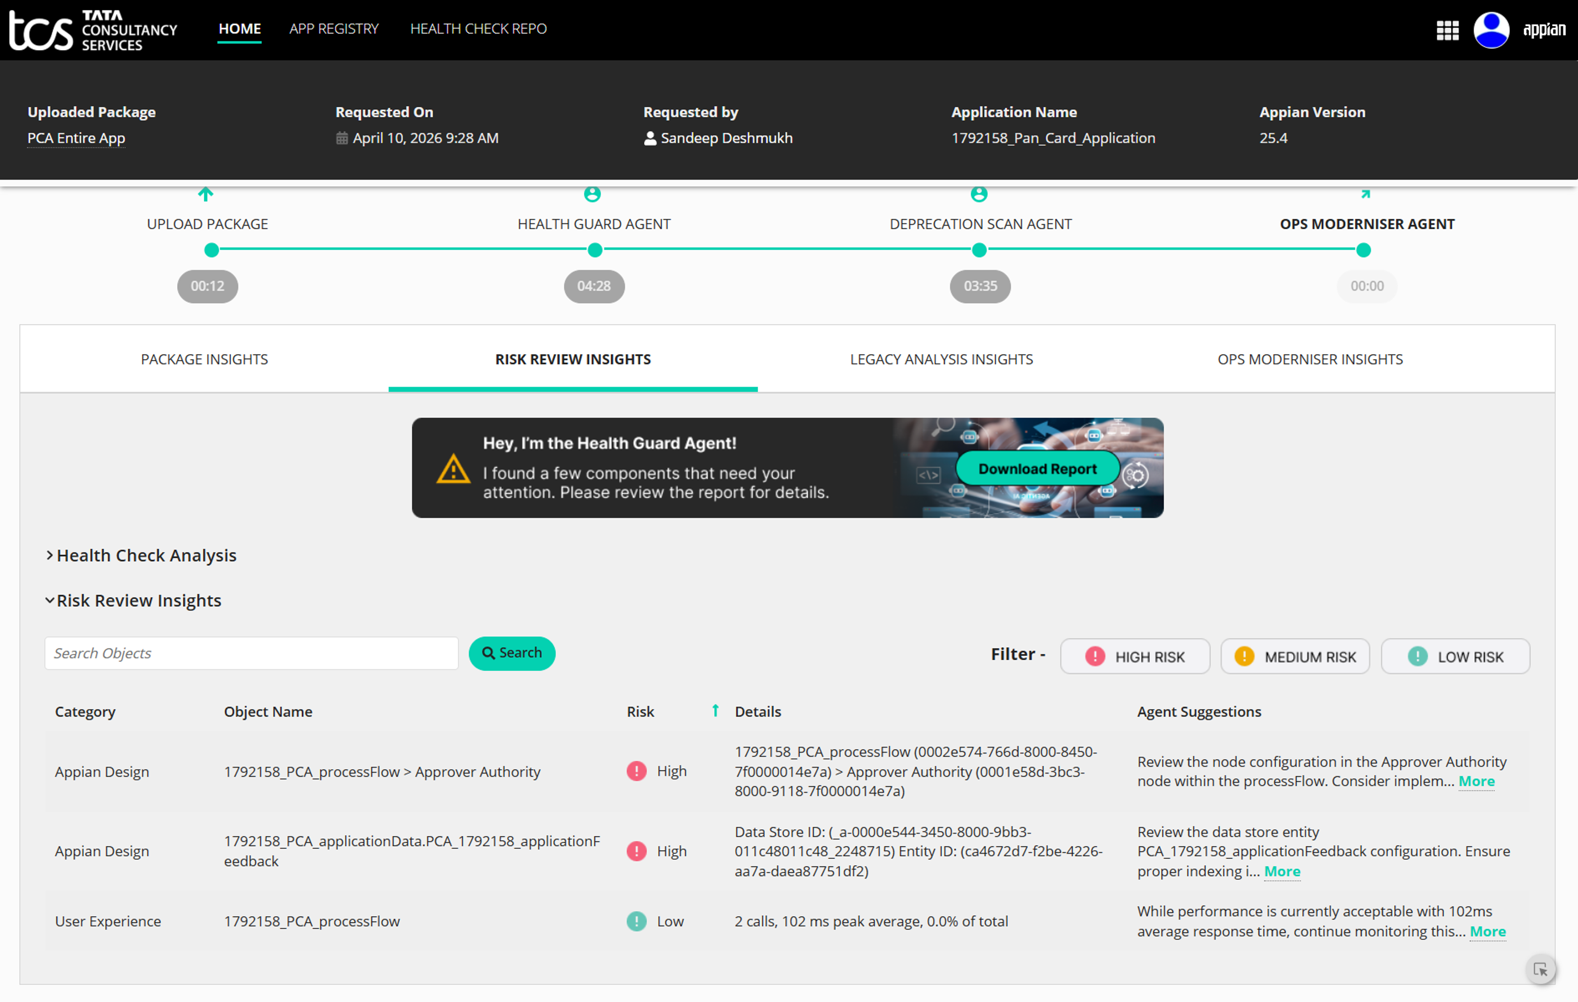Click the Ops Moderniser Agent timeline dot
The image size is (1578, 1002).
(1364, 250)
